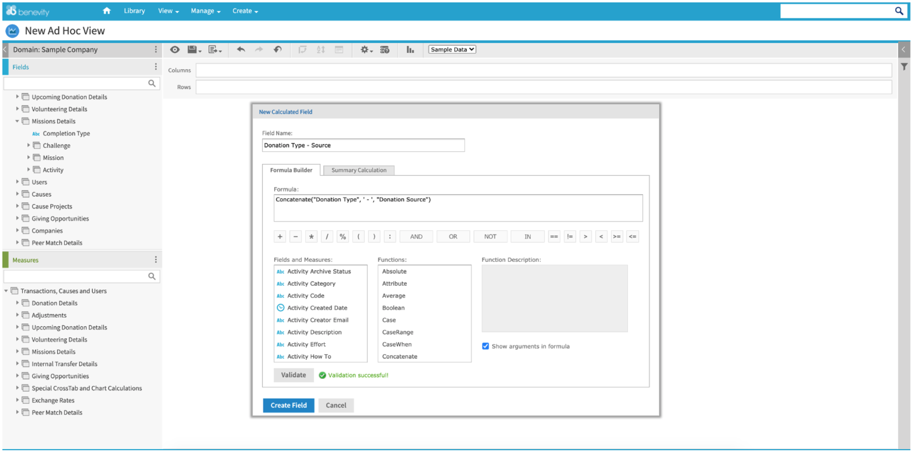Open the Library menu item
913x453 pixels.
tap(134, 11)
